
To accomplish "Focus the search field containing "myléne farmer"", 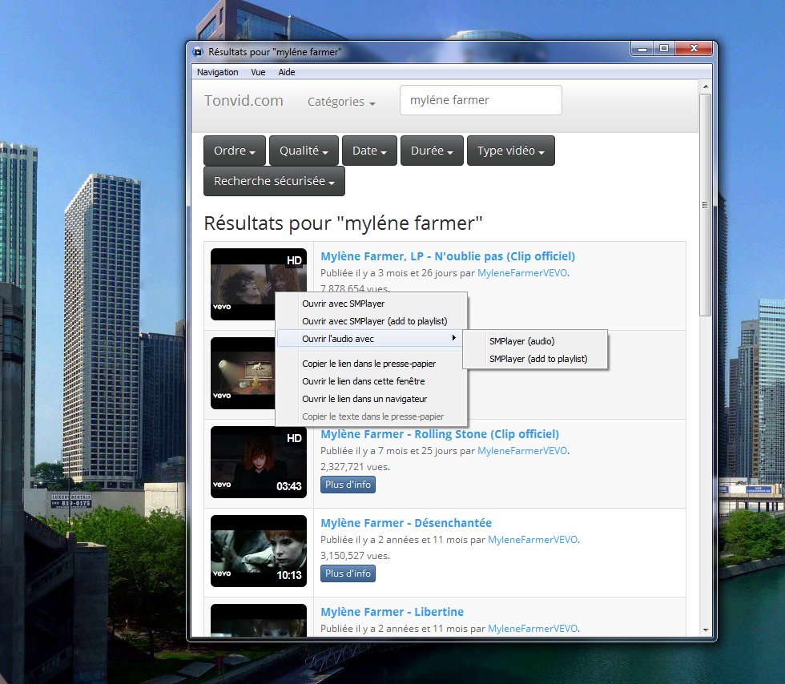I will click(481, 100).
